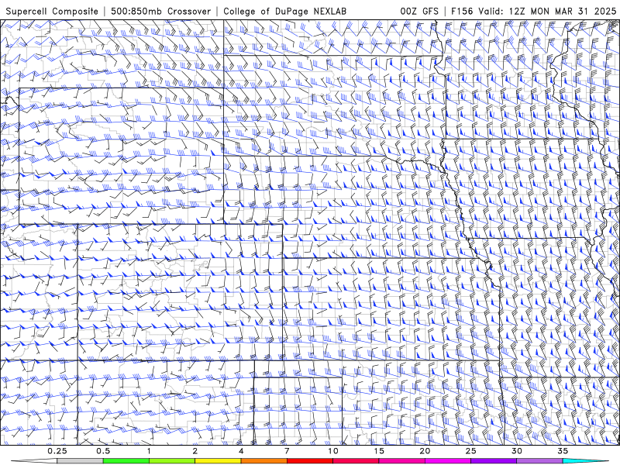The width and height of the screenshot is (620, 465).
Task: Click the '500:850mb Crossover' label
Action: click(x=161, y=11)
